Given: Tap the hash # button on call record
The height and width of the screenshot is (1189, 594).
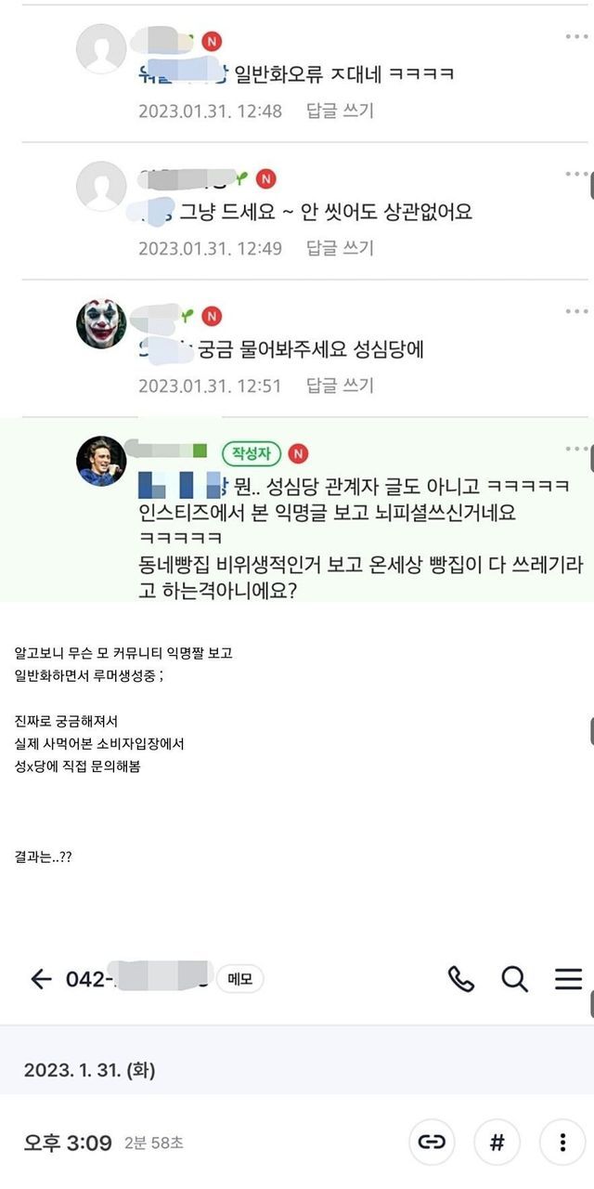Looking at the screenshot, I should pyautogui.click(x=497, y=1143).
